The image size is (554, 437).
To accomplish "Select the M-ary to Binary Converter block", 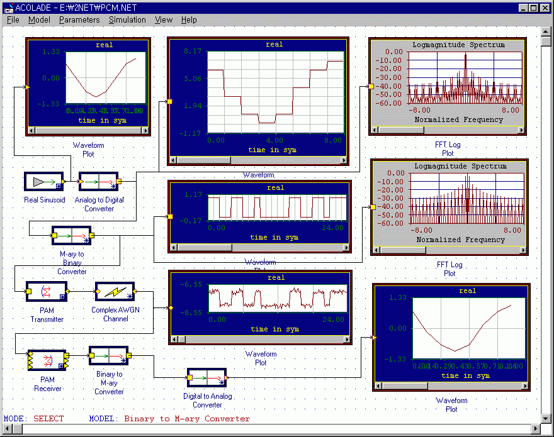I will [72, 235].
